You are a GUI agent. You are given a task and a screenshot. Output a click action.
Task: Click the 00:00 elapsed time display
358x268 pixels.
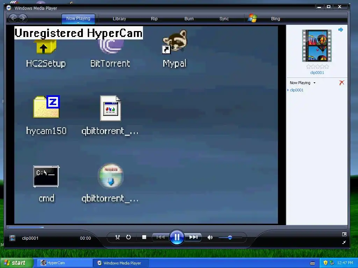(85, 238)
